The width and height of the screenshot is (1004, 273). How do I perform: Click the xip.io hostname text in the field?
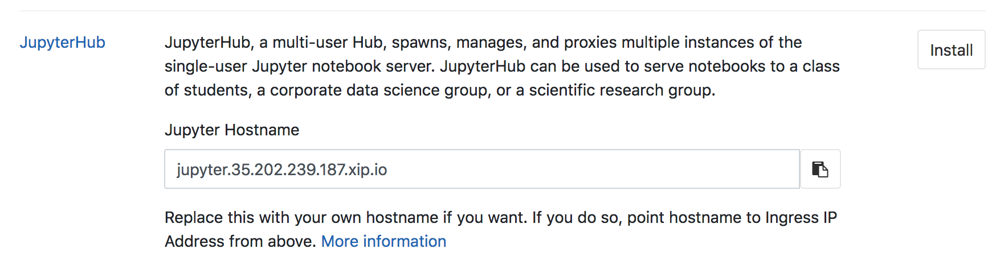281,169
